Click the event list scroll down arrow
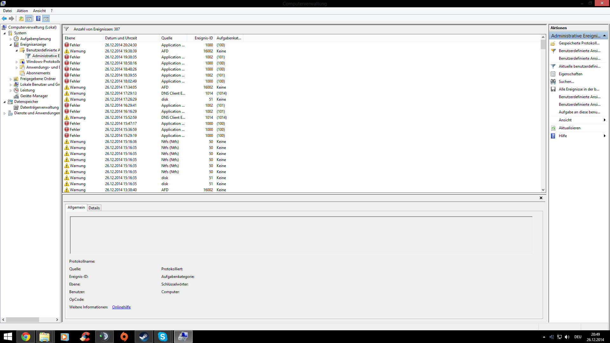The image size is (610, 343). tap(543, 190)
